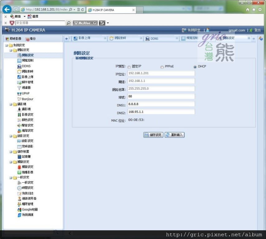The image size is (266, 239).
Task: Open Google地圖 in the sidebar tree
Action: coord(27,209)
